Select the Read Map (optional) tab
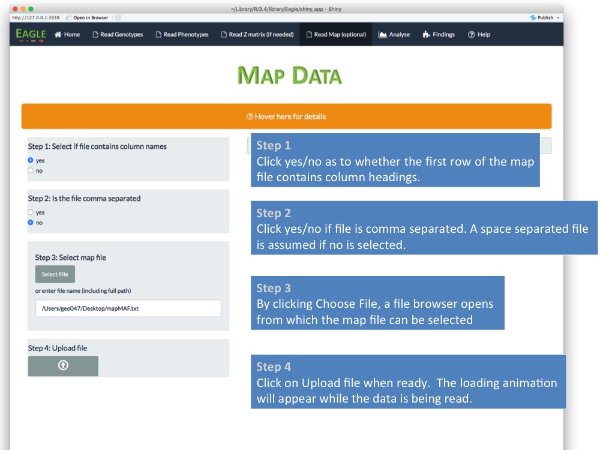Viewport: 600px width, 450px height. pyautogui.click(x=336, y=34)
